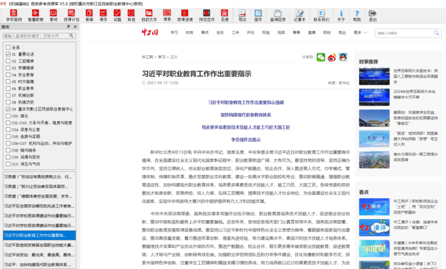Open the 2024年世界互联网大会乌镇峰会 news link
Screen dimensions: 446x269
pos(414,94)
